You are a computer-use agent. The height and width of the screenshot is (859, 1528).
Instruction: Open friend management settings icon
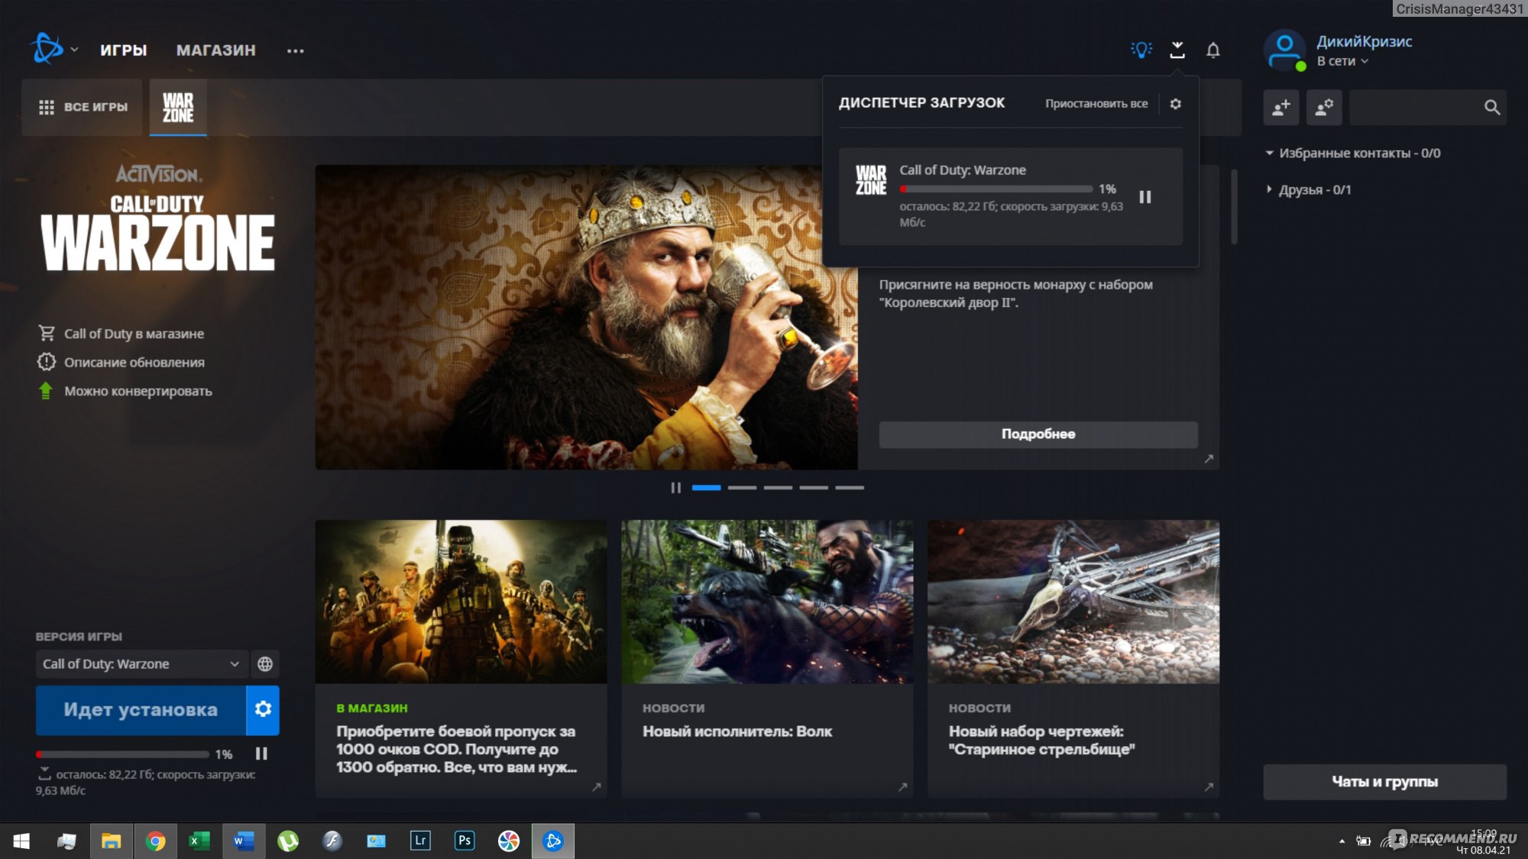tap(1324, 108)
